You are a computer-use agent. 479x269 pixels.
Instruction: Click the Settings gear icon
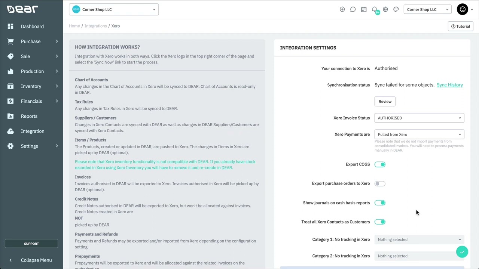pos(10,146)
